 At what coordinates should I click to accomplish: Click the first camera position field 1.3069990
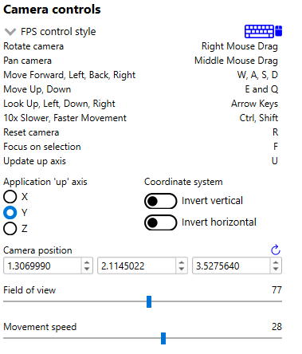tap(42, 265)
